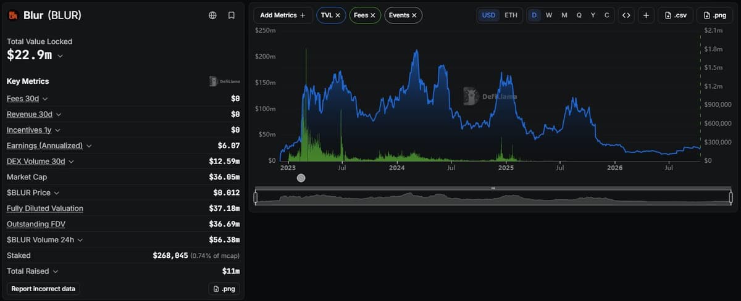
Task: Open the Add Metrics menu
Action: [x=283, y=15]
